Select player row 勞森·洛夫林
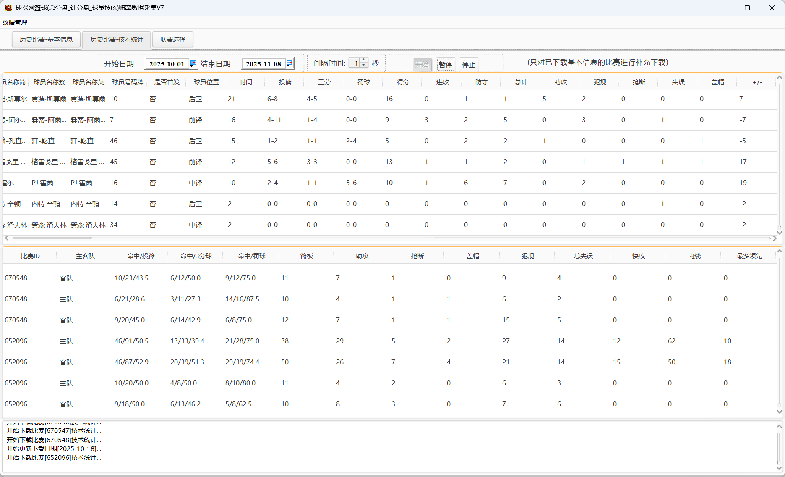 (389, 225)
